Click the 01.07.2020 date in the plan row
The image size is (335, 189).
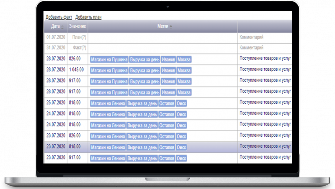56,37
